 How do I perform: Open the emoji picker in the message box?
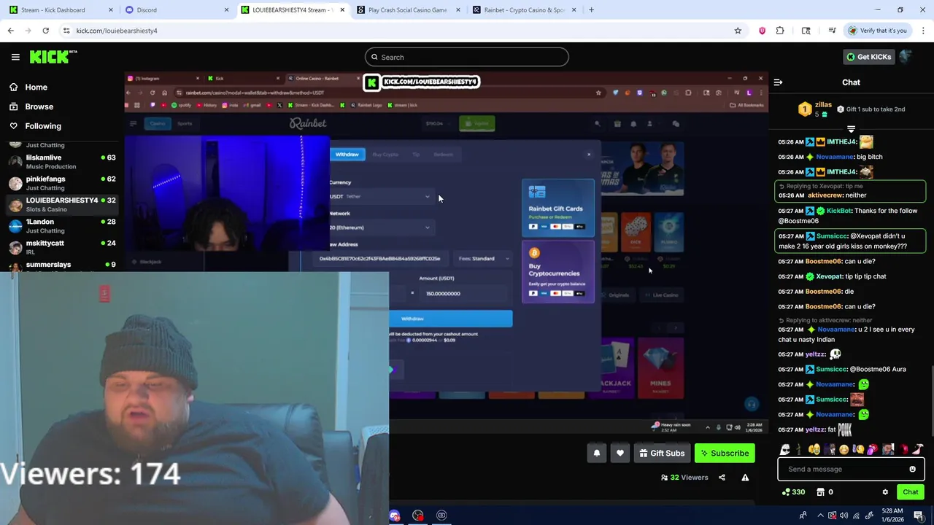coord(912,469)
